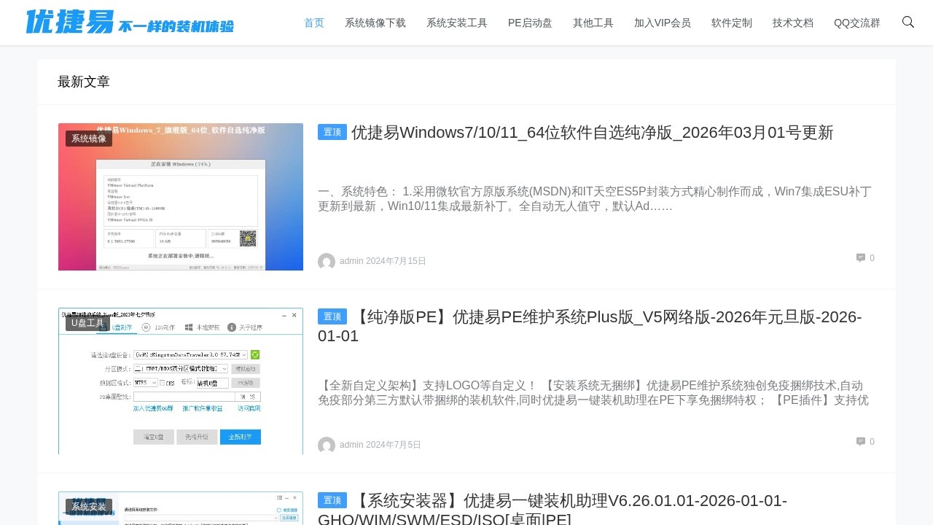Viewport: 933px width, 525px height.
Task: Click the 优捷易 site logo
Action: pyautogui.click(x=130, y=22)
